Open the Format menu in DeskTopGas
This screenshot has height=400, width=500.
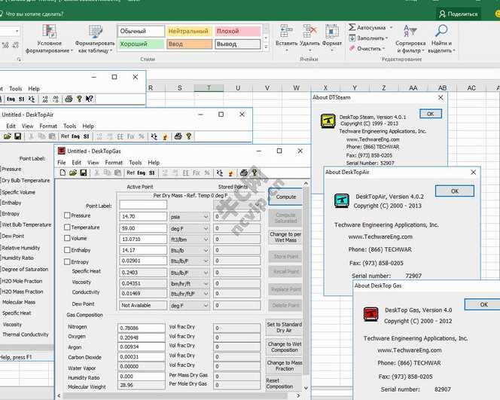coord(114,163)
